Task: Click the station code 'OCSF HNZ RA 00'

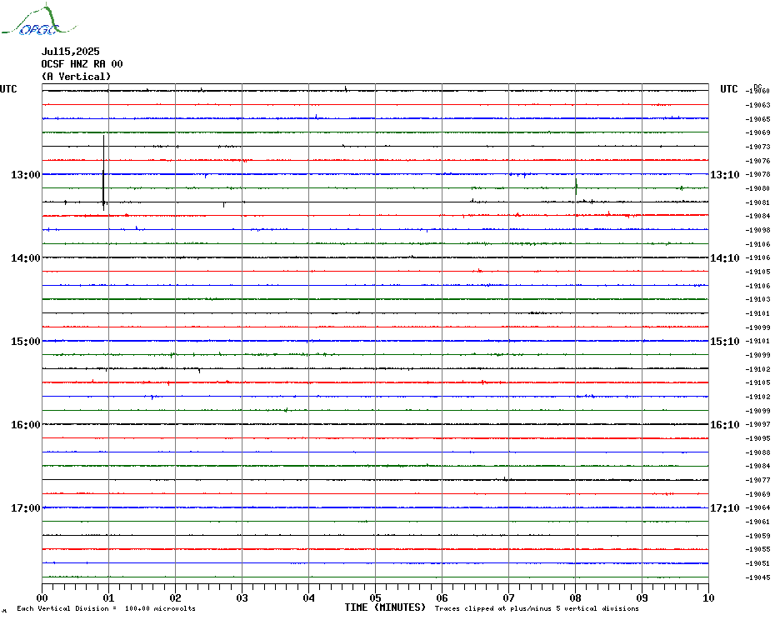Action: pos(82,64)
